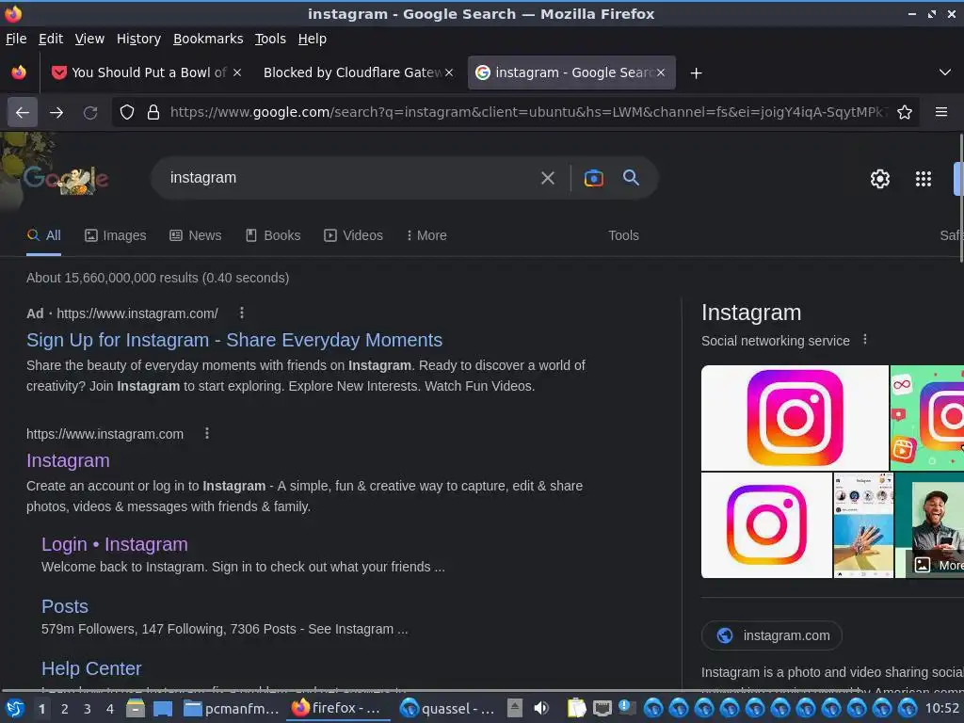The height and width of the screenshot is (723, 964).
Task: Open the clipboard tray icon
Action: pyautogui.click(x=576, y=708)
